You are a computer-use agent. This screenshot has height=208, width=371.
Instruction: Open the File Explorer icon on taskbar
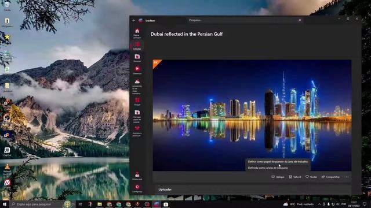pyautogui.click(x=100, y=204)
